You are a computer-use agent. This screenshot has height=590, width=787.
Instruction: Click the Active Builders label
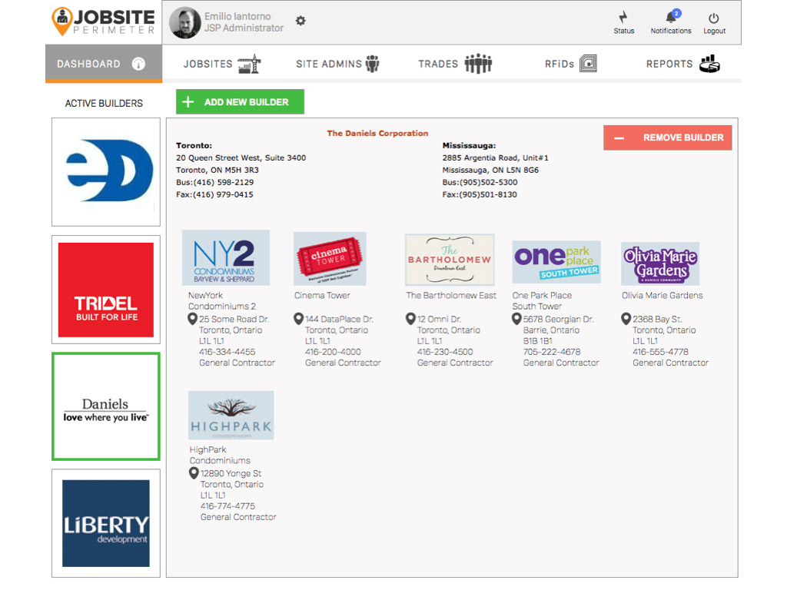(x=104, y=104)
